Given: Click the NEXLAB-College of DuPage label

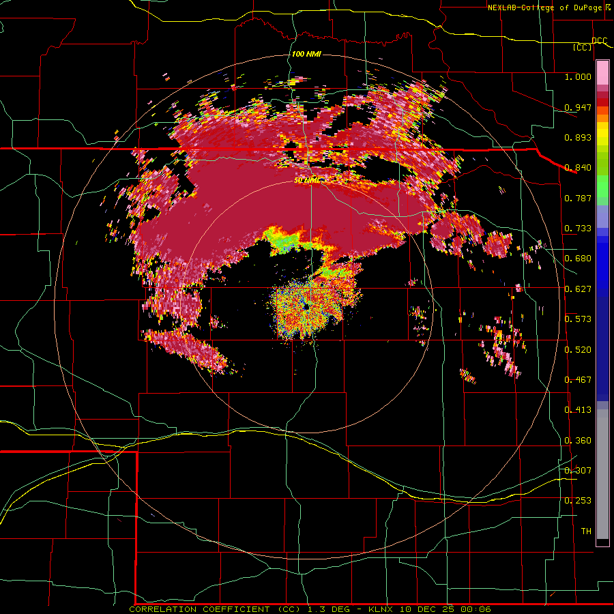Looking at the screenshot, I should click(545, 8).
